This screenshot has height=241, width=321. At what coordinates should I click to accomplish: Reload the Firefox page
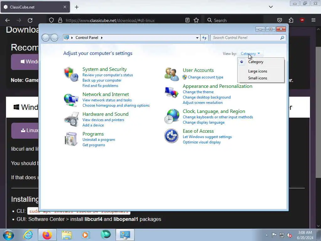tap(30, 20)
